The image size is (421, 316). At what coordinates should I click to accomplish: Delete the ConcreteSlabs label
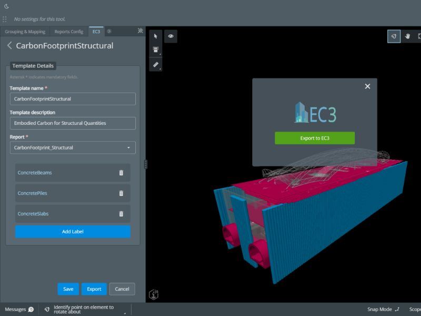pyautogui.click(x=121, y=214)
